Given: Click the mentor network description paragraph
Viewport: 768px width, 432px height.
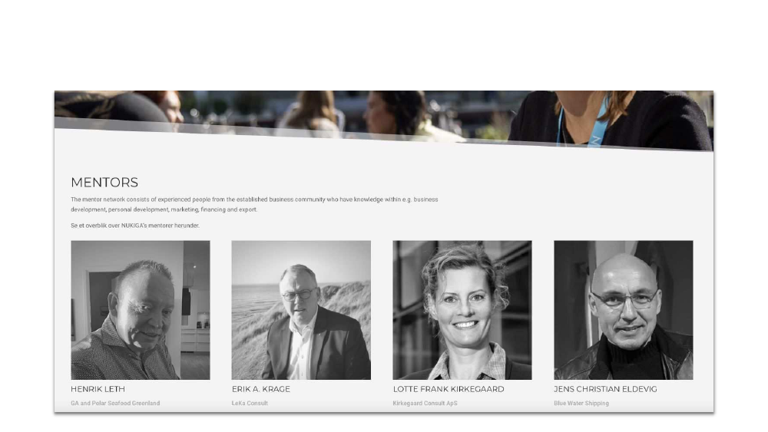Looking at the screenshot, I should click(254, 205).
